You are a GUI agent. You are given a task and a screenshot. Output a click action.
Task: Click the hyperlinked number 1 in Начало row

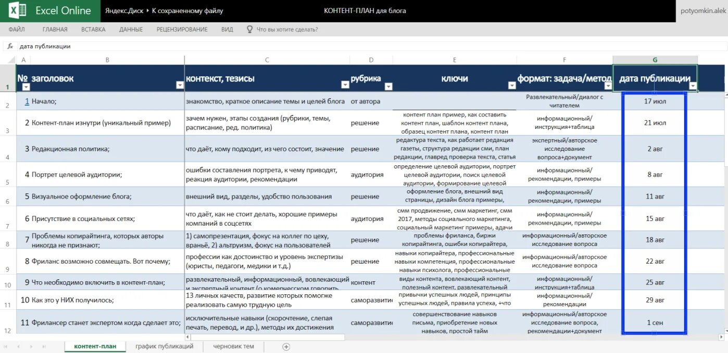[27, 101]
